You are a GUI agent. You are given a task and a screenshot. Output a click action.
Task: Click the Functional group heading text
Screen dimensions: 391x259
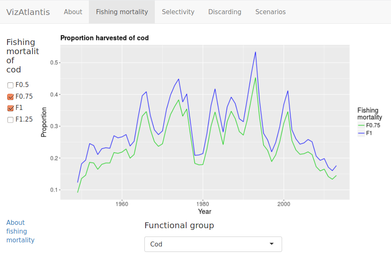pyautogui.click(x=179, y=225)
